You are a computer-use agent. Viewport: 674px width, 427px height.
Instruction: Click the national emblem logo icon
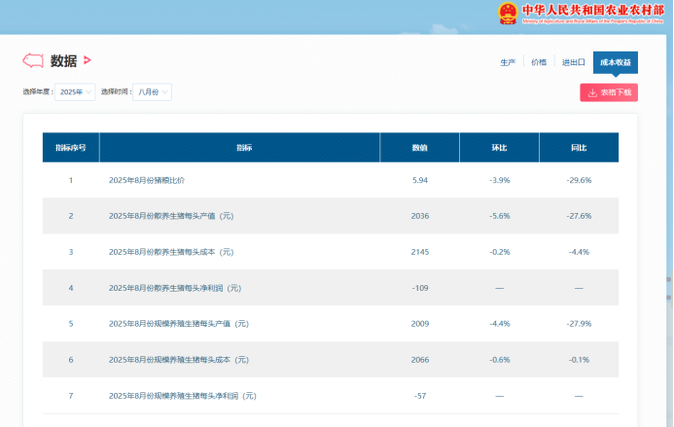(x=508, y=14)
